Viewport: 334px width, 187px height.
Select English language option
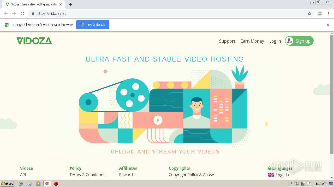pos(282,175)
